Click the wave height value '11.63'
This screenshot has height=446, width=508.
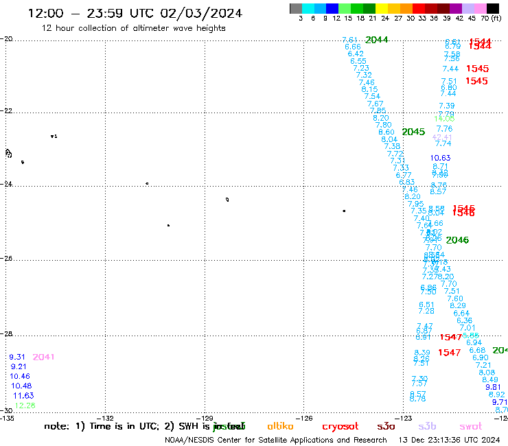click(23, 395)
